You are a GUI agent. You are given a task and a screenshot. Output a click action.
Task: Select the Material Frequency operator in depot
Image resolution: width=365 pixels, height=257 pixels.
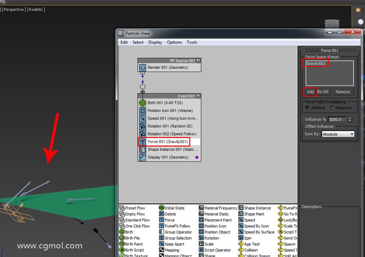(218, 208)
